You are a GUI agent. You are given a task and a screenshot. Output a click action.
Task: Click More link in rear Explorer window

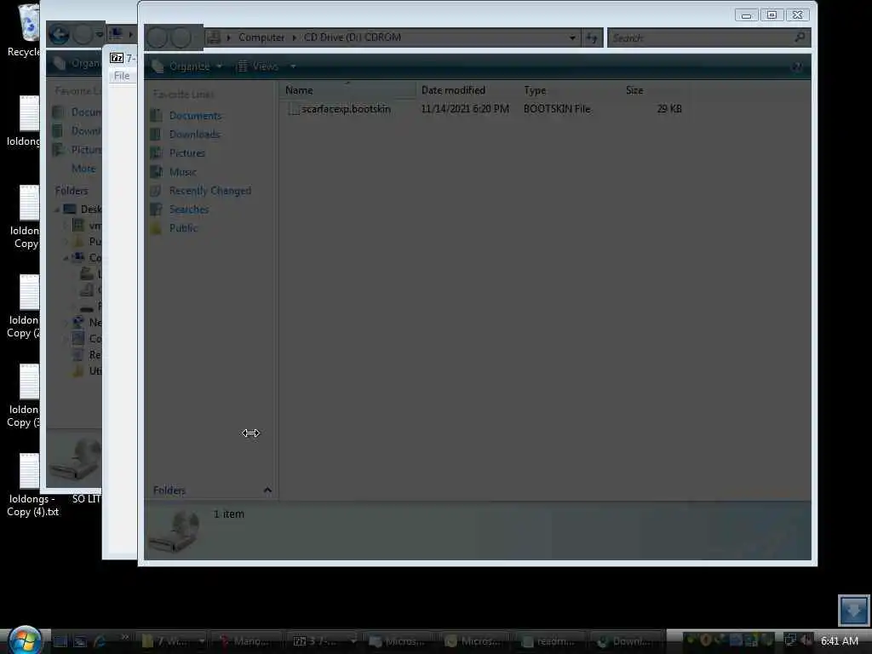click(x=83, y=169)
